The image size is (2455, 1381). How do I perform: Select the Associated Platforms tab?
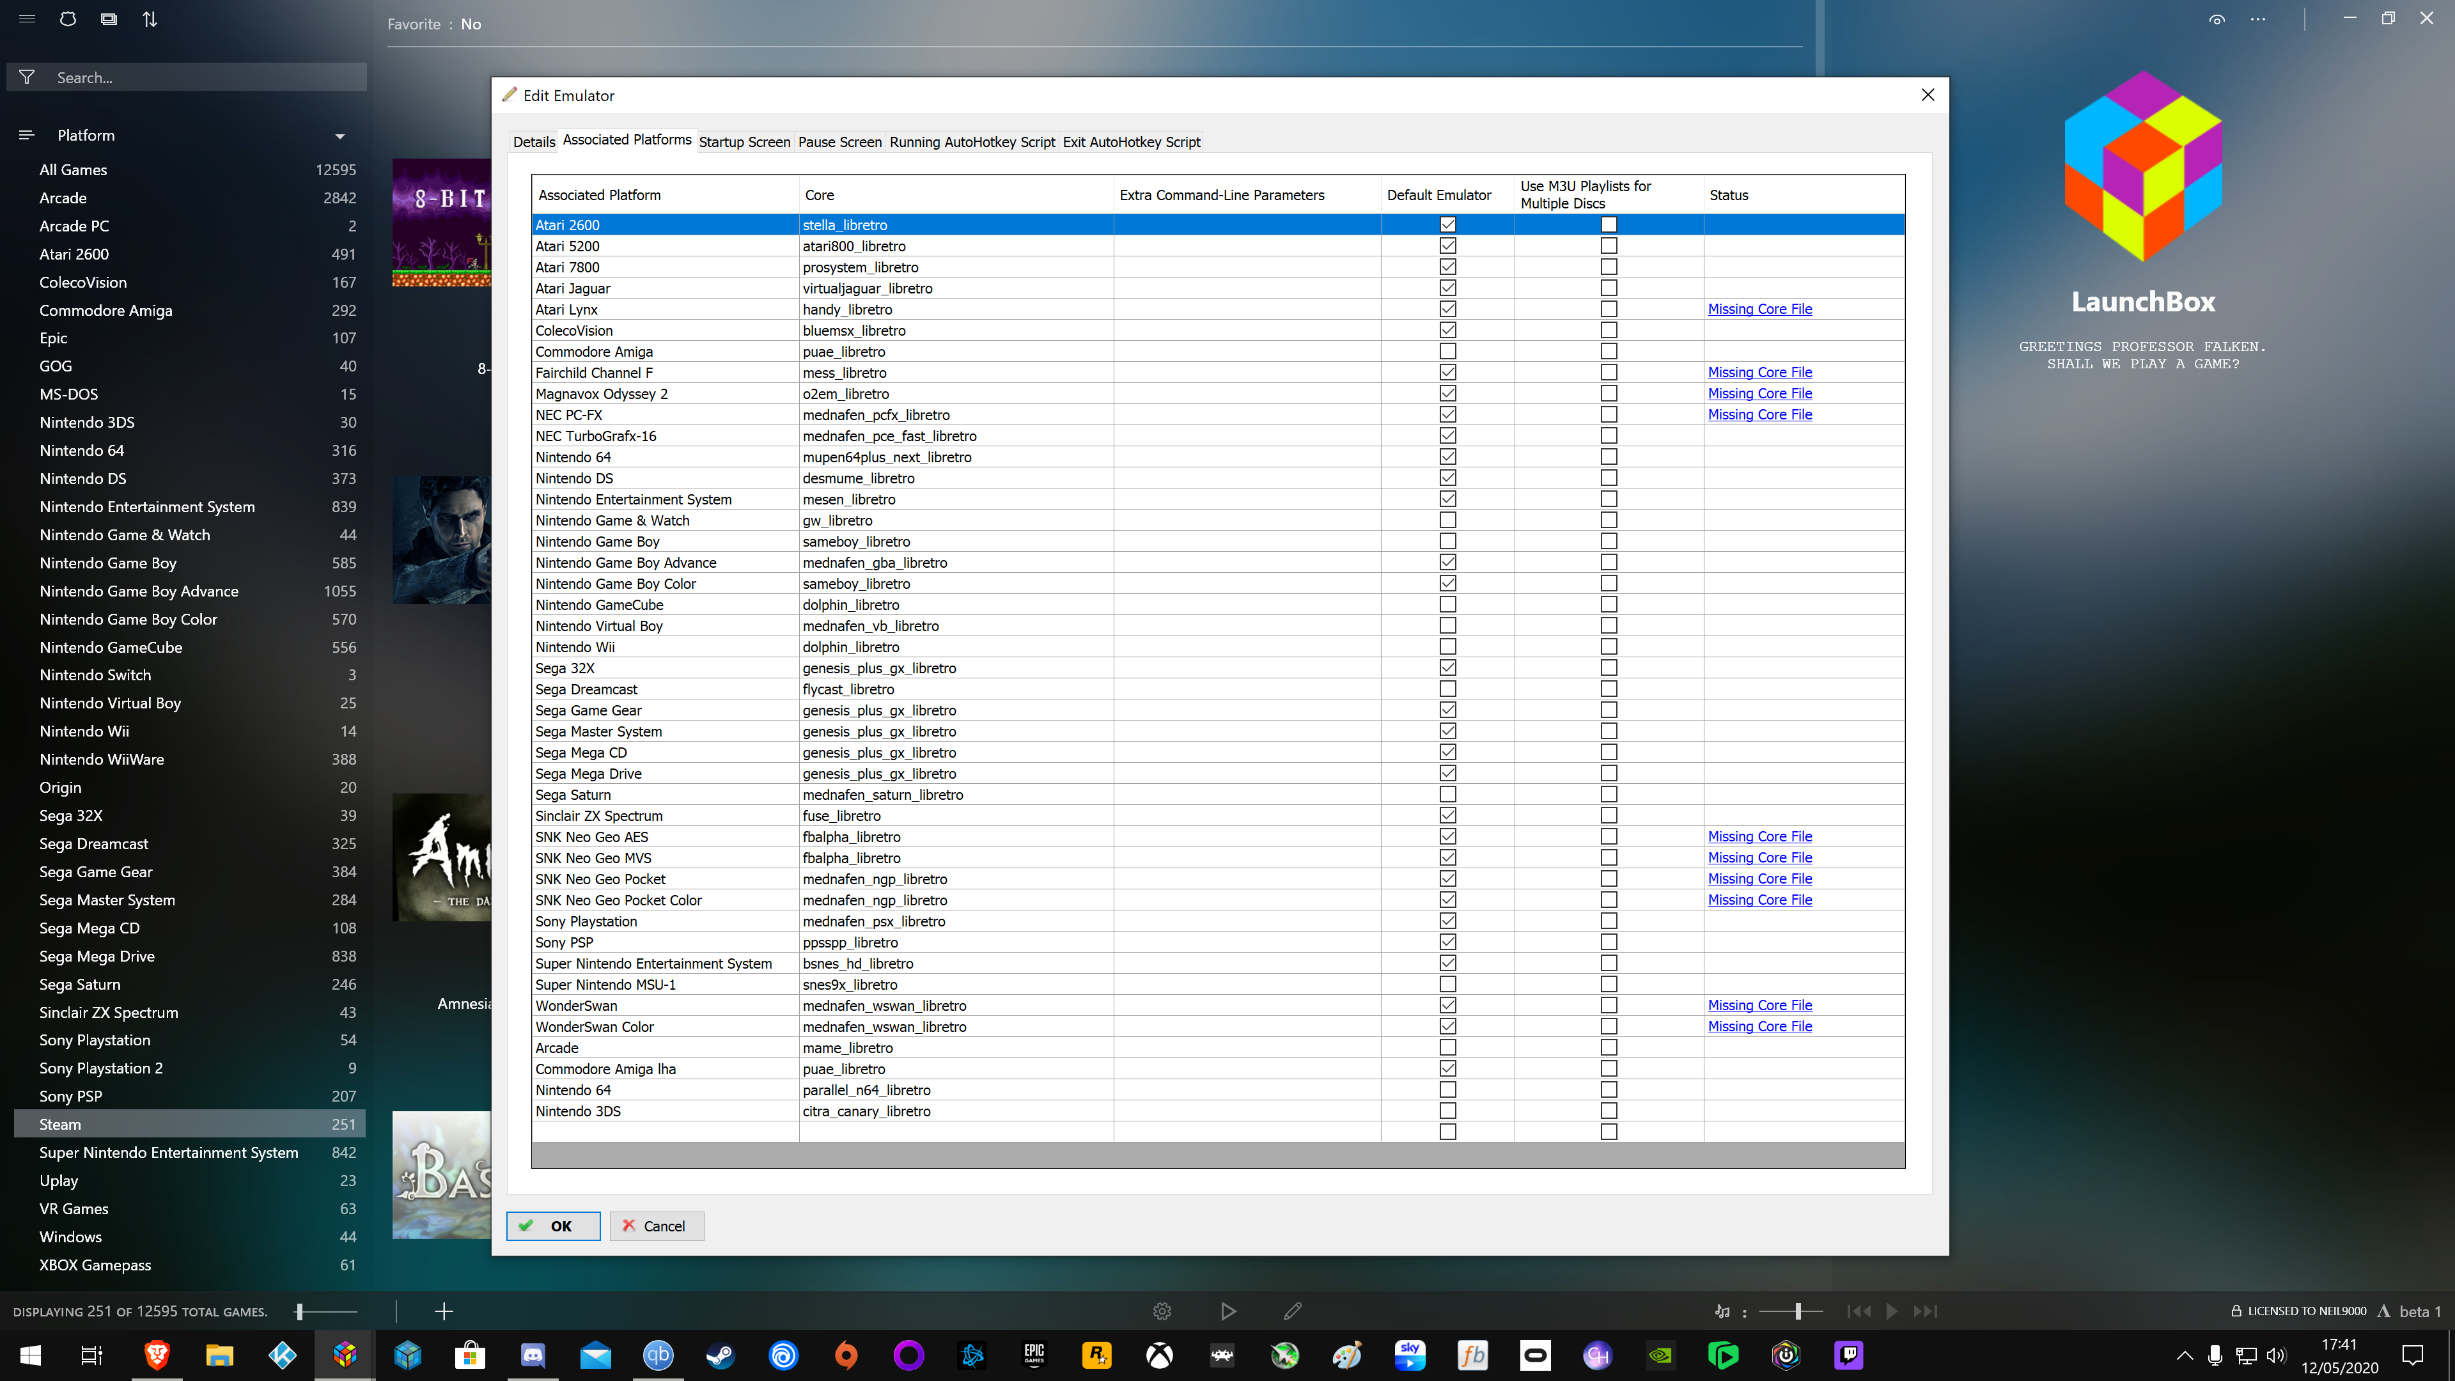click(x=627, y=140)
